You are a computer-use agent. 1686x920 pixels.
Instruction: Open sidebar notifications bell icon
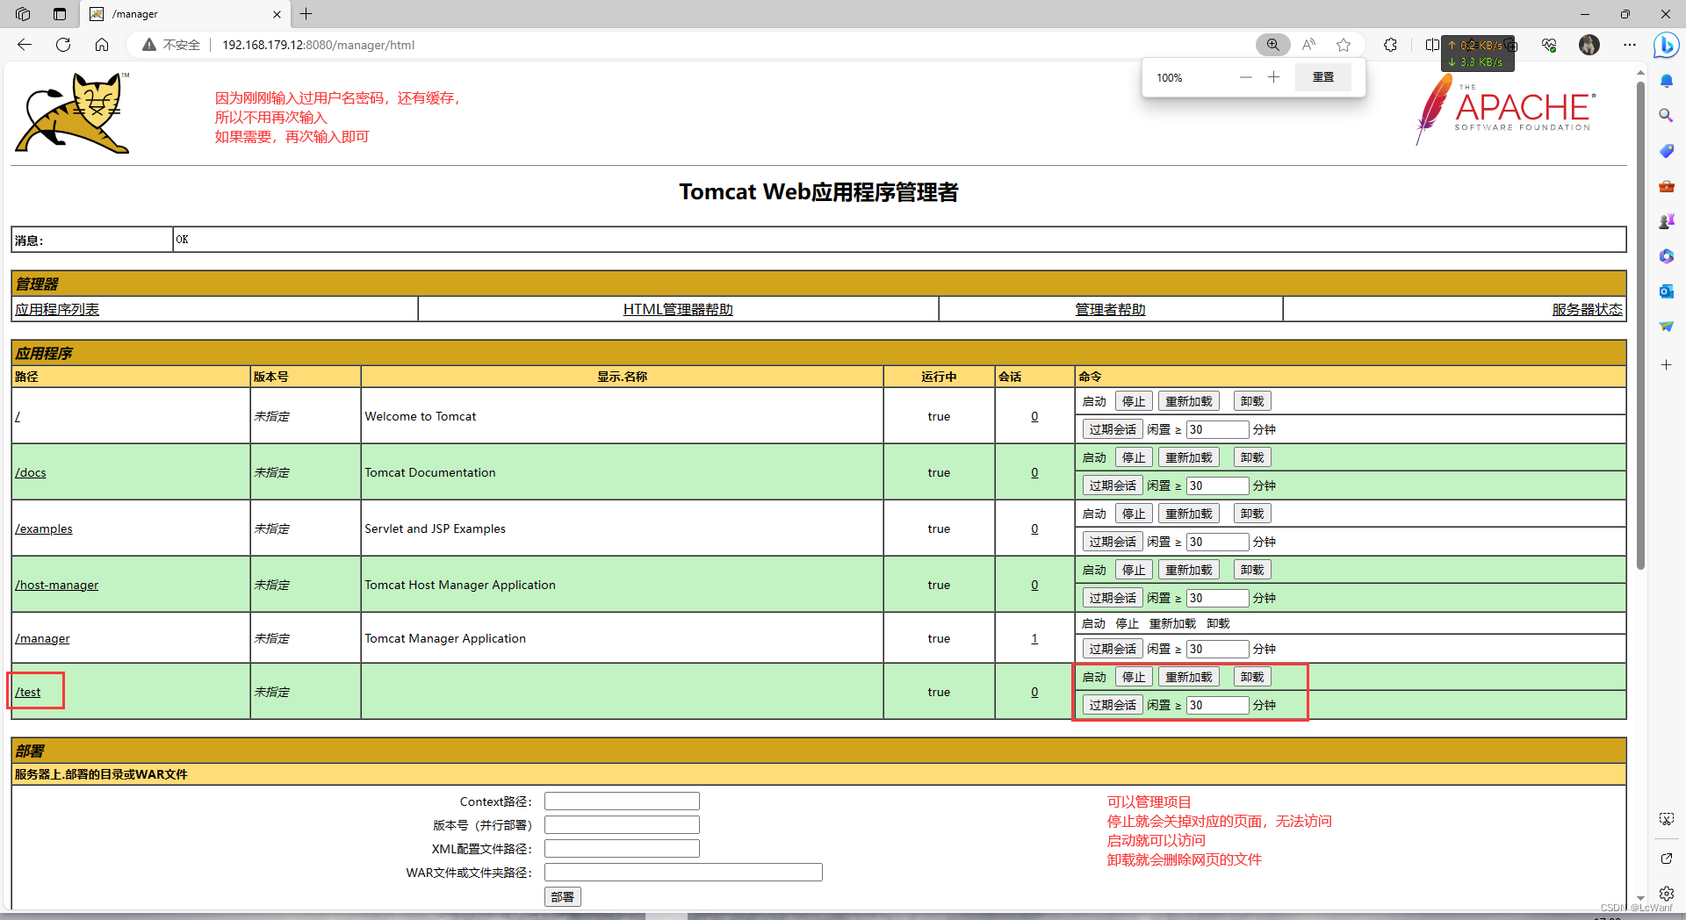[1667, 81]
